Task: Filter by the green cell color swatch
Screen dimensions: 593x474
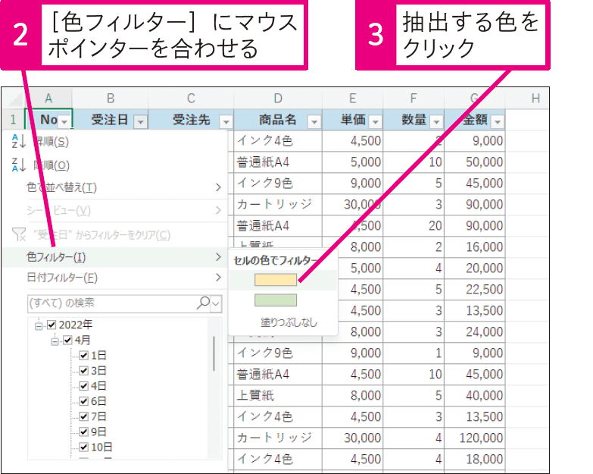Action: click(x=276, y=300)
